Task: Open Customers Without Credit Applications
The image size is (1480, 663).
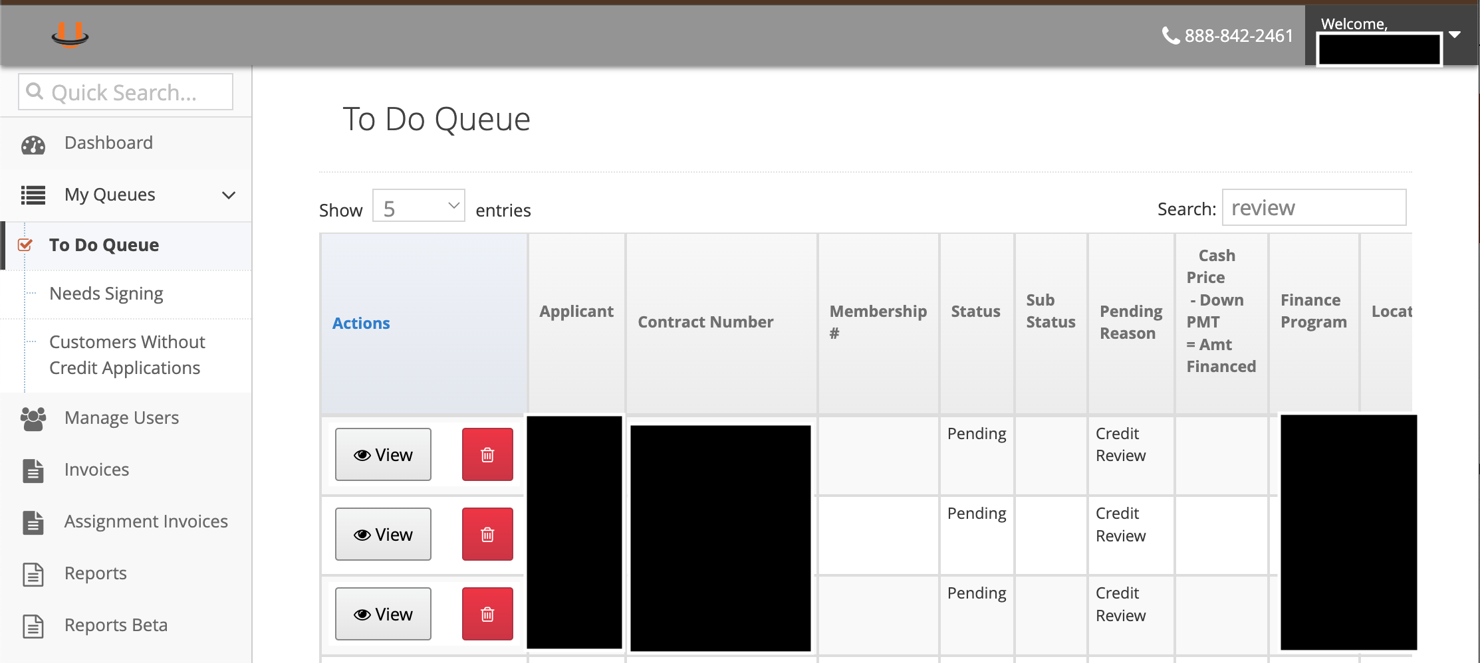Action: click(x=127, y=355)
